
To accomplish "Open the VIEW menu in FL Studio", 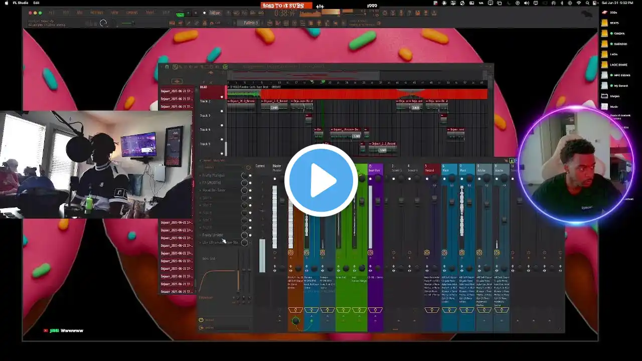I will click(x=115, y=13).
